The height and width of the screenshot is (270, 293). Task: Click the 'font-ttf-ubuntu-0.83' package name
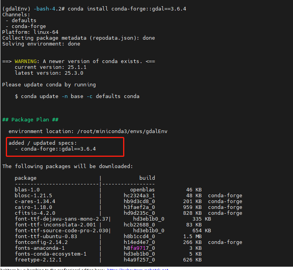(x=46, y=237)
